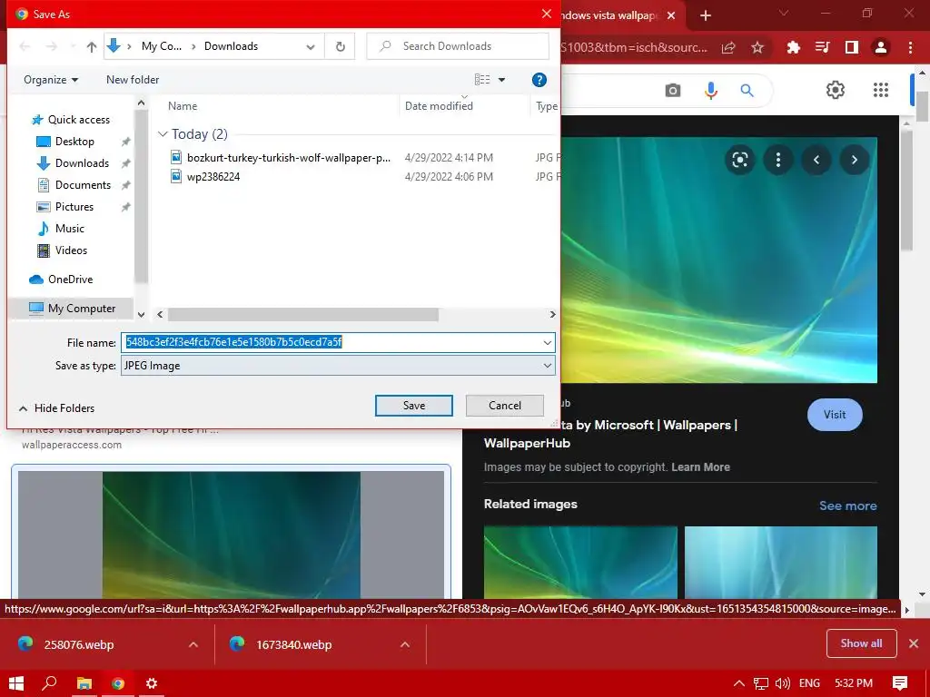Share this page icon in Chrome address bar

(x=728, y=47)
